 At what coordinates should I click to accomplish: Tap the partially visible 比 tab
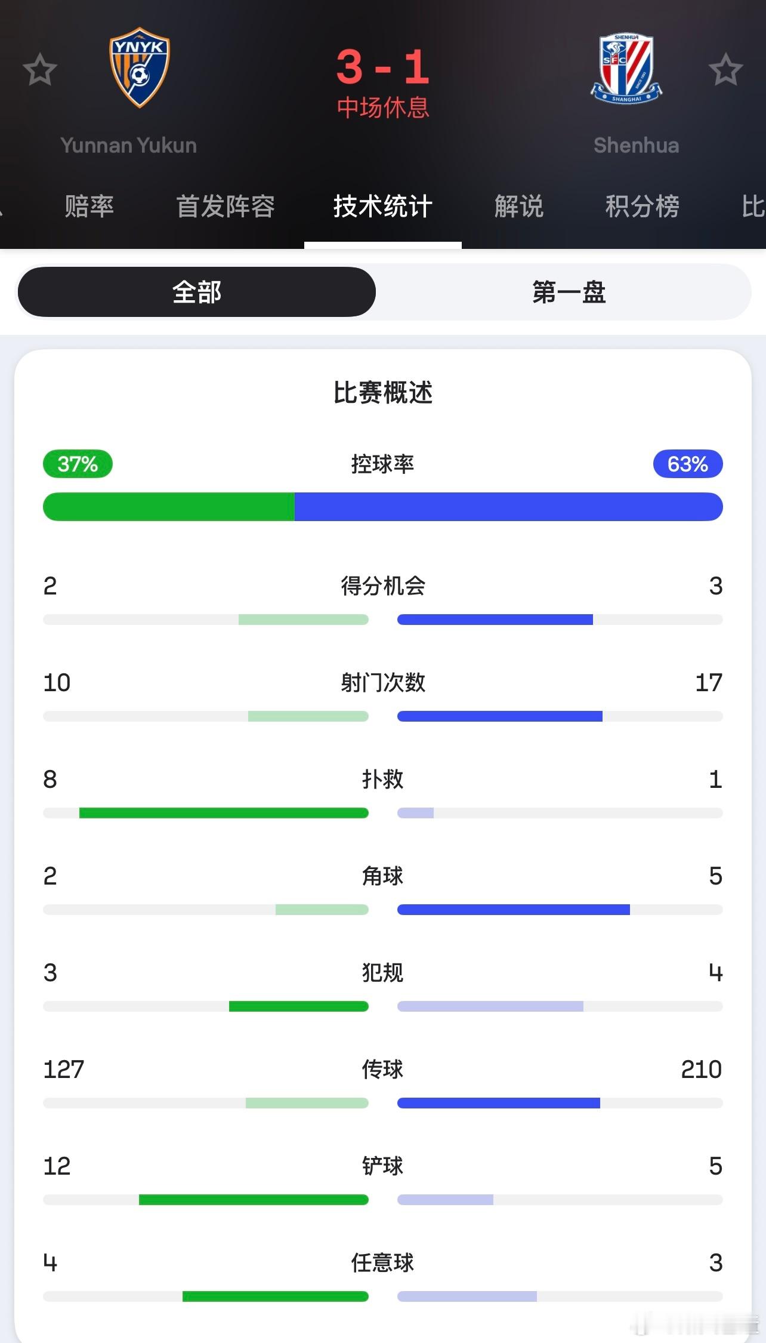[753, 207]
